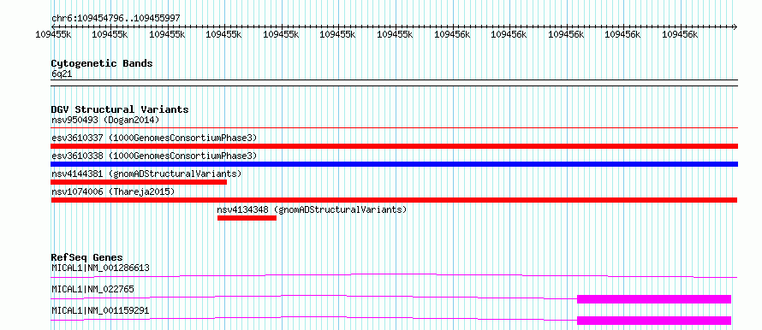Click the first 109456k ruler label
This screenshot has width=762, height=330.
[452, 34]
